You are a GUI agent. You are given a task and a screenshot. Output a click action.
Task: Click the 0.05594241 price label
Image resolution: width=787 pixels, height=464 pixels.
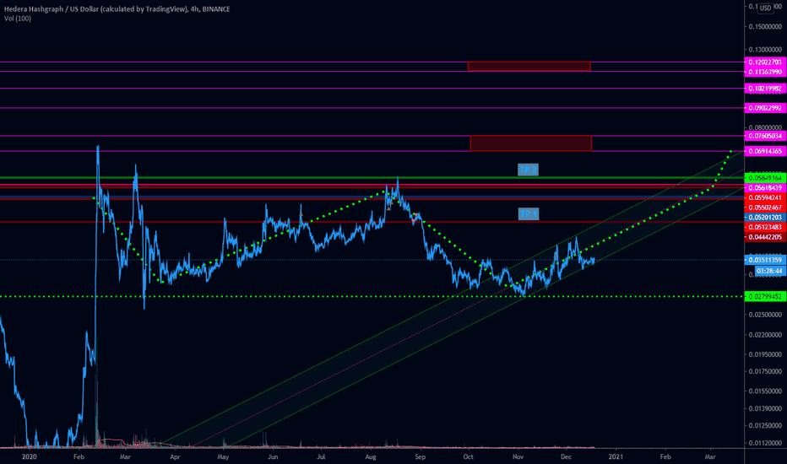(765, 197)
